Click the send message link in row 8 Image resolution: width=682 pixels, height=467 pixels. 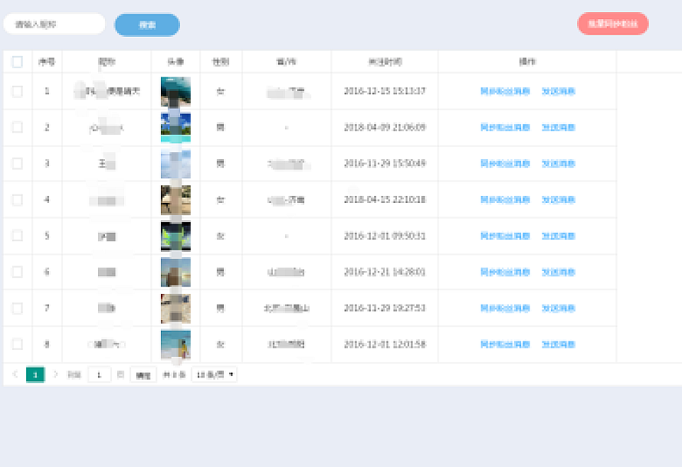[x=558, y=345]
